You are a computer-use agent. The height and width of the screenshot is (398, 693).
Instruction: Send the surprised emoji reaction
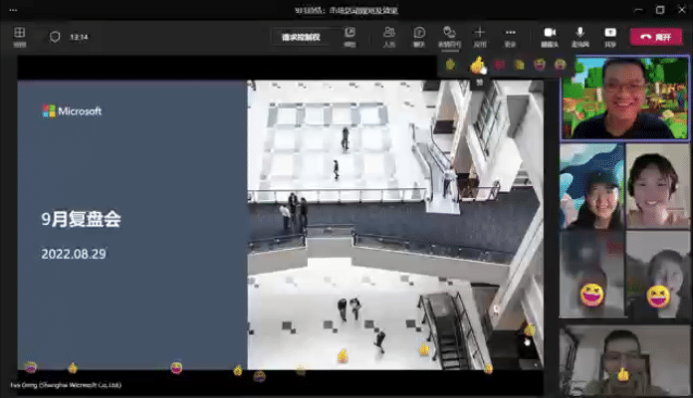pos(561,65)
